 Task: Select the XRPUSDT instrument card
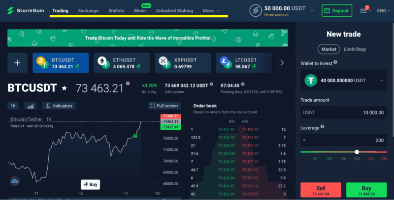[x=183, y=63]
